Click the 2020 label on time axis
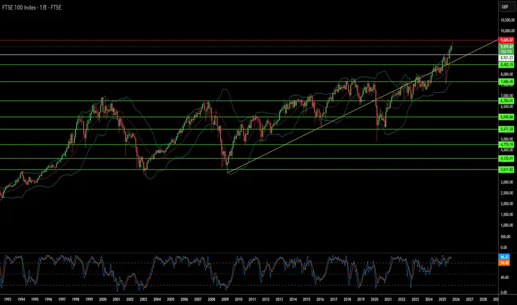517x305 pixels. coord(374,299)
